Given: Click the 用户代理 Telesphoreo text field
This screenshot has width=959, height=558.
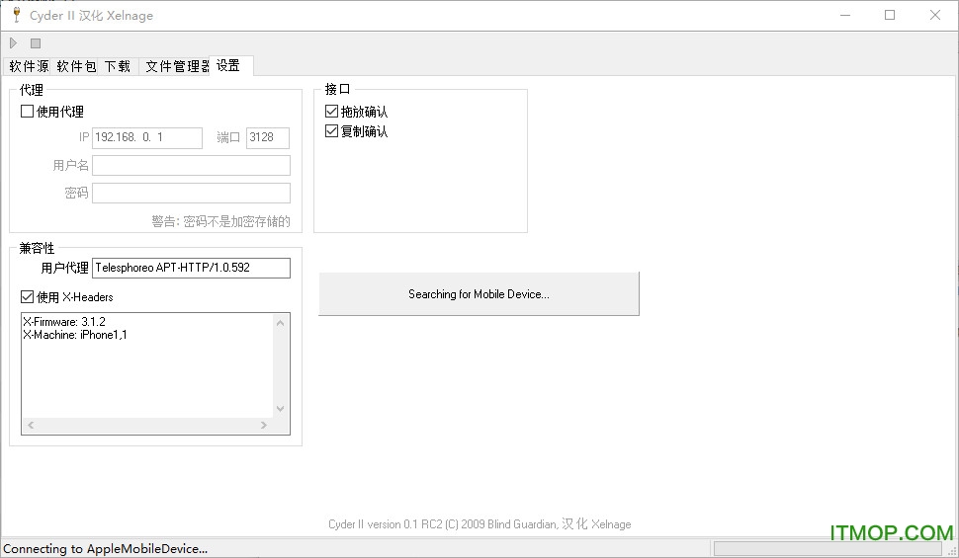Looking at the screenshot, I should click(191, 268).
